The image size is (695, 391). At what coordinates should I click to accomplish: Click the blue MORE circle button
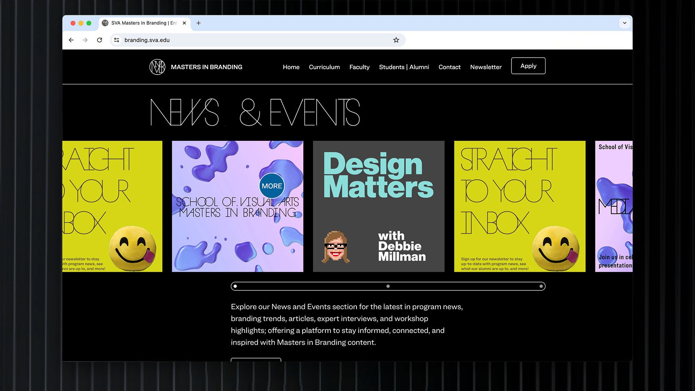(272, 186)
